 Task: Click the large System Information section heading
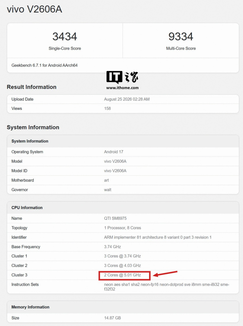(x=33, y=127)
